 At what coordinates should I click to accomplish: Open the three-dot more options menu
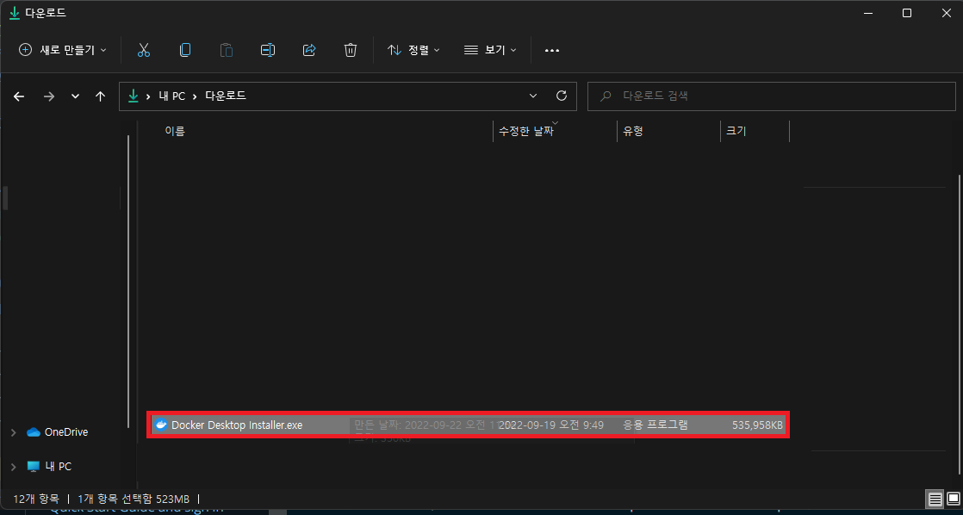point(552,50)
